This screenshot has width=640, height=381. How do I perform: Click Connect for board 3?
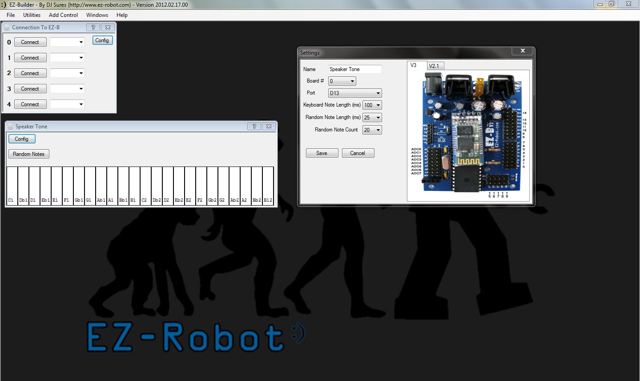pyautogui.click(x=30, y=89)
